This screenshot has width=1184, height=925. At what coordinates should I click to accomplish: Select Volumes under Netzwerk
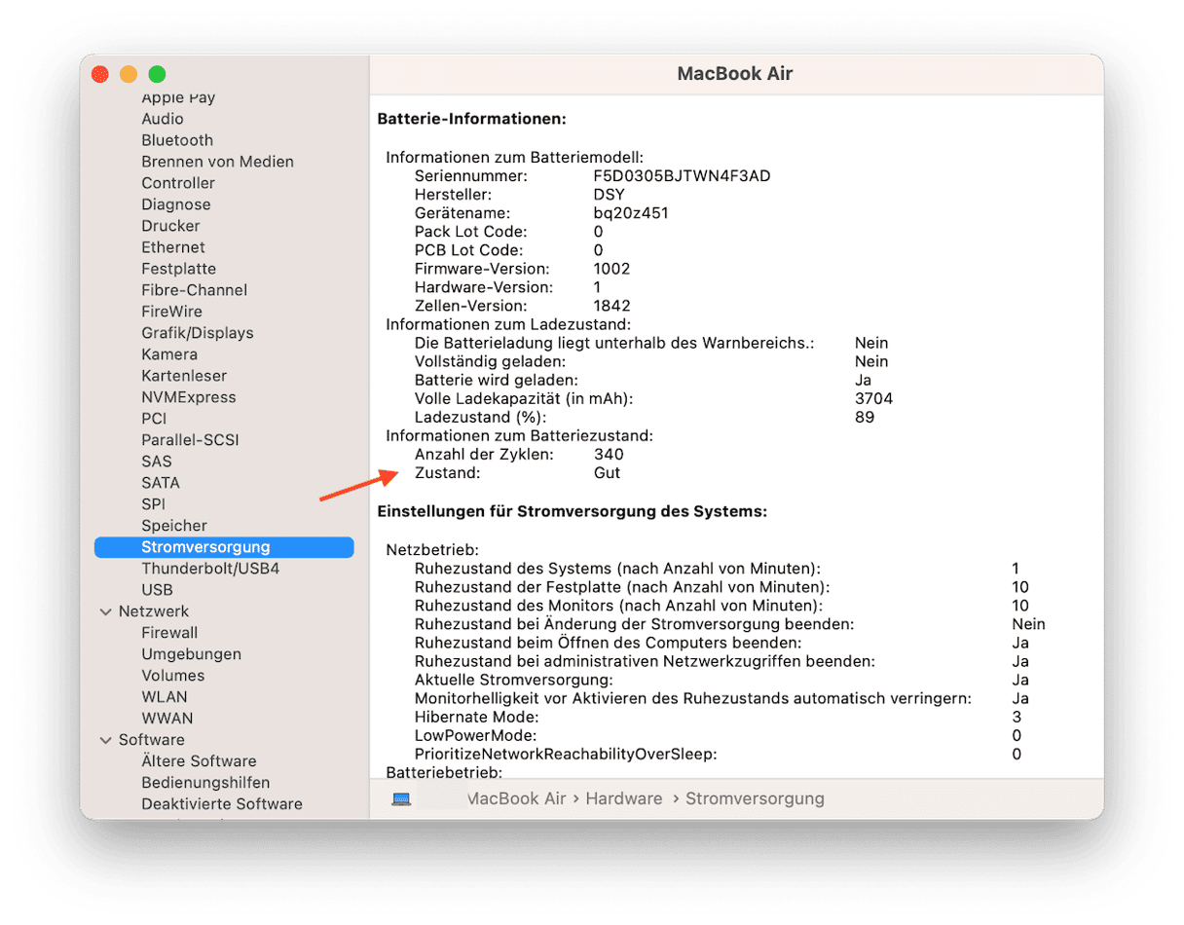[x=173, y=676]
